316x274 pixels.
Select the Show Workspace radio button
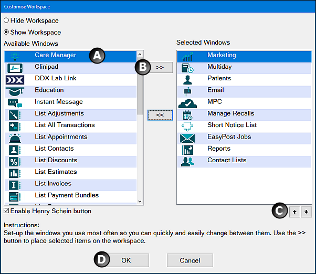coord(6,32)
